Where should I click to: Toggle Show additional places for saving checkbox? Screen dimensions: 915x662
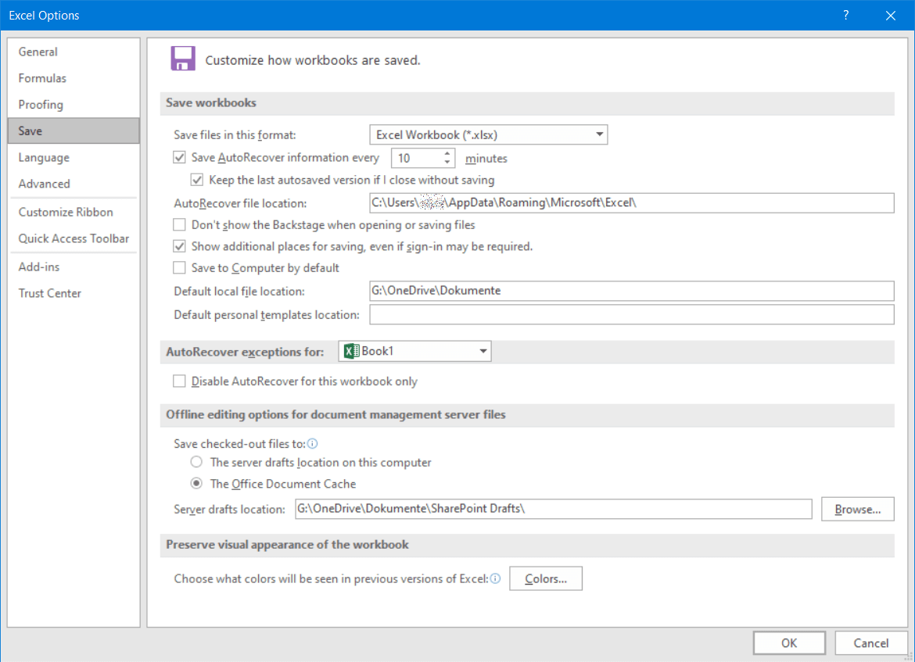tap(180, 246)
